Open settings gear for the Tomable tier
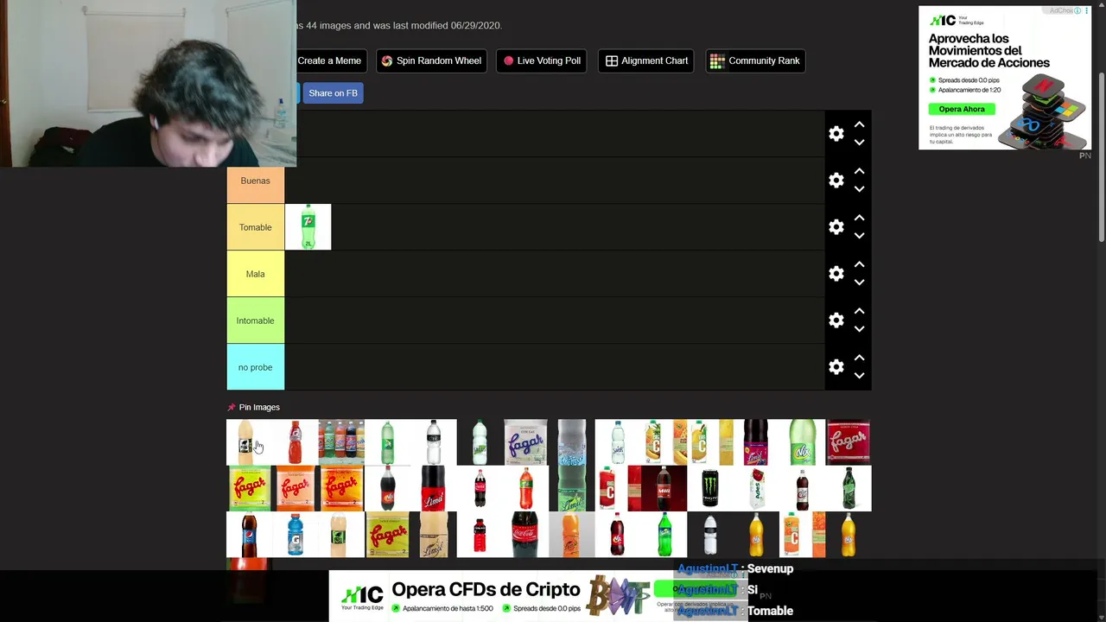Screen dimensions: 1106x622 836,227
